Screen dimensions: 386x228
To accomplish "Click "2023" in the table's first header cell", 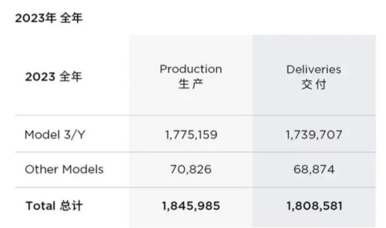I will pos(40,76).
